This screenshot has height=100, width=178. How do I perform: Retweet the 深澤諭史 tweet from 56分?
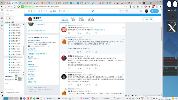pyautogui.click(x=78, y=68)
